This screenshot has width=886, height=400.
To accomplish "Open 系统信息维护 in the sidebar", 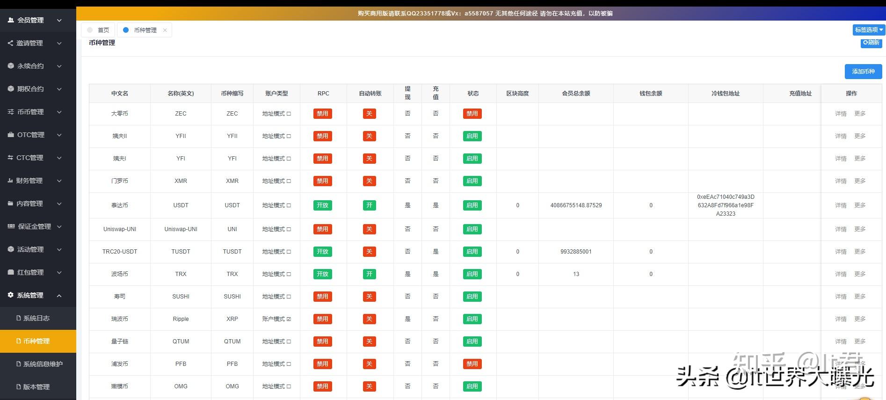I will [38, 364].
